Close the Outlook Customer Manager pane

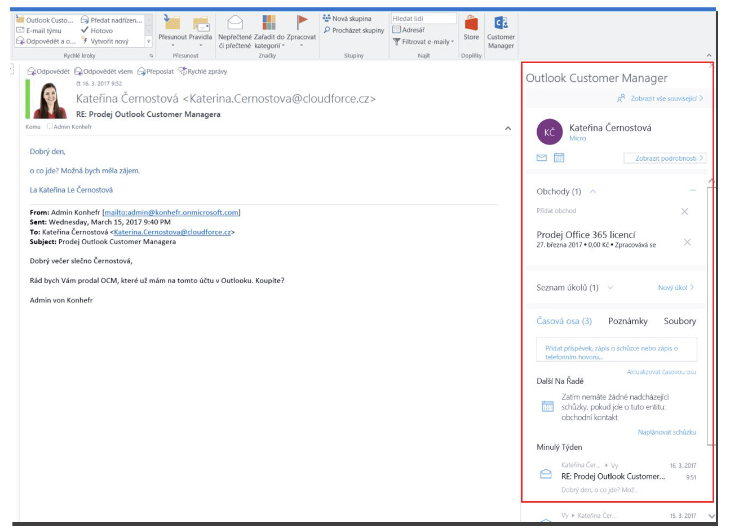coord(711,66)
